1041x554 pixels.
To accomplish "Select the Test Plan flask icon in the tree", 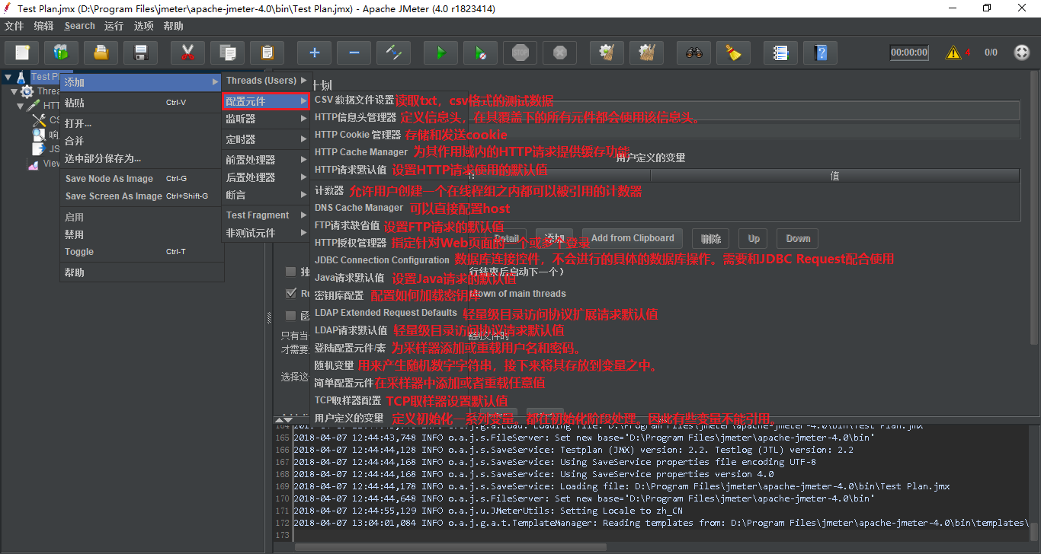I will click(x=21, y=77).
